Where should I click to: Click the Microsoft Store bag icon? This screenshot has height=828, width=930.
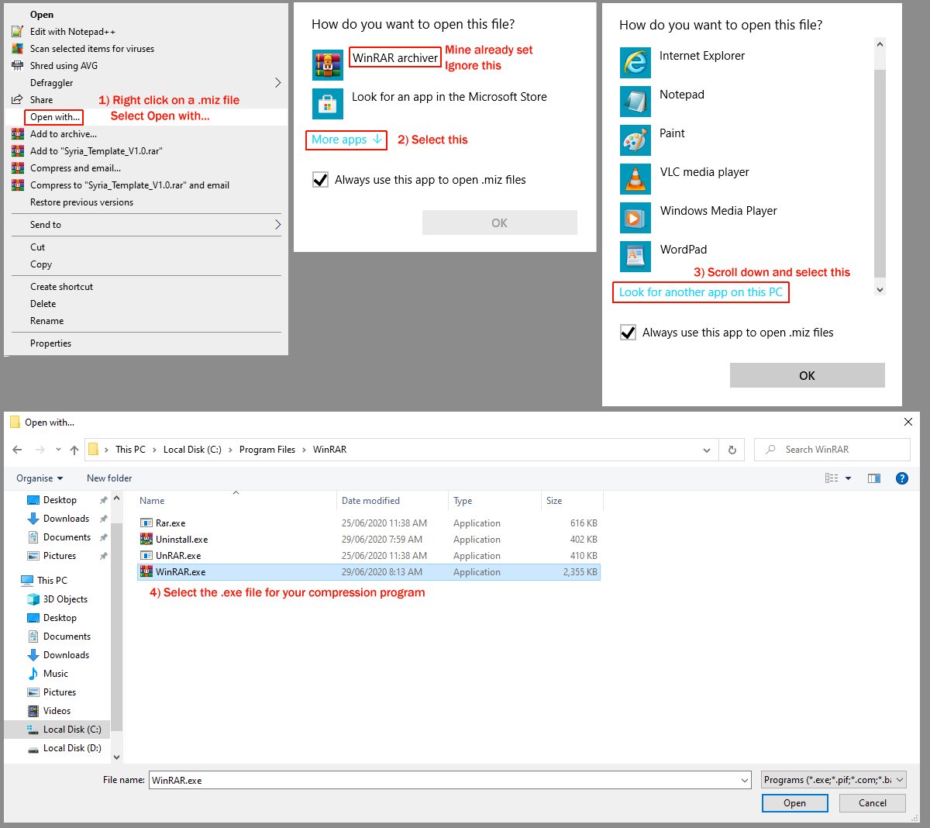click(328, 104)
